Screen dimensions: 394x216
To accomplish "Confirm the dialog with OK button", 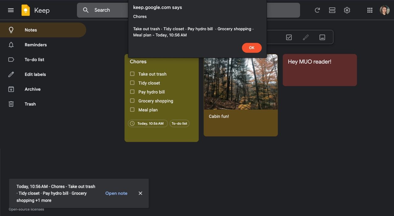I will (252, 48).
